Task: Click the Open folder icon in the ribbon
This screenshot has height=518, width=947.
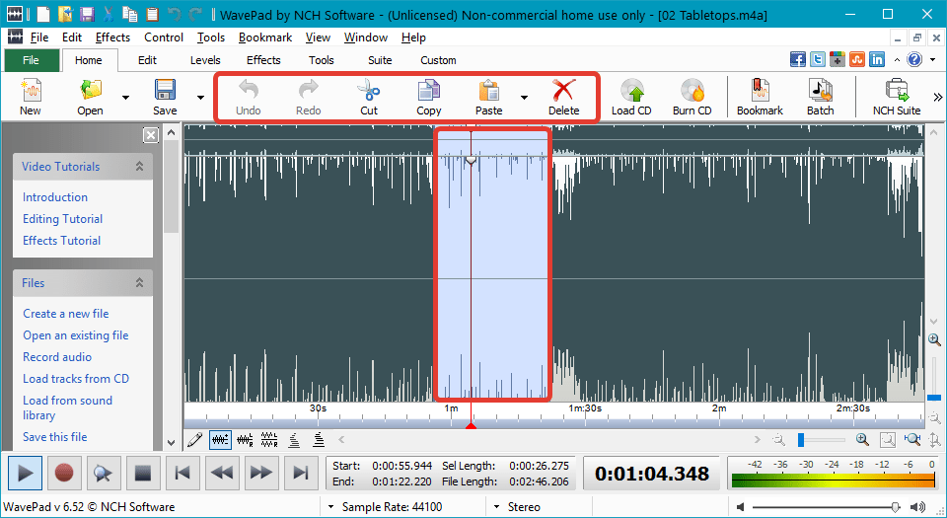Action: (91, 91)
